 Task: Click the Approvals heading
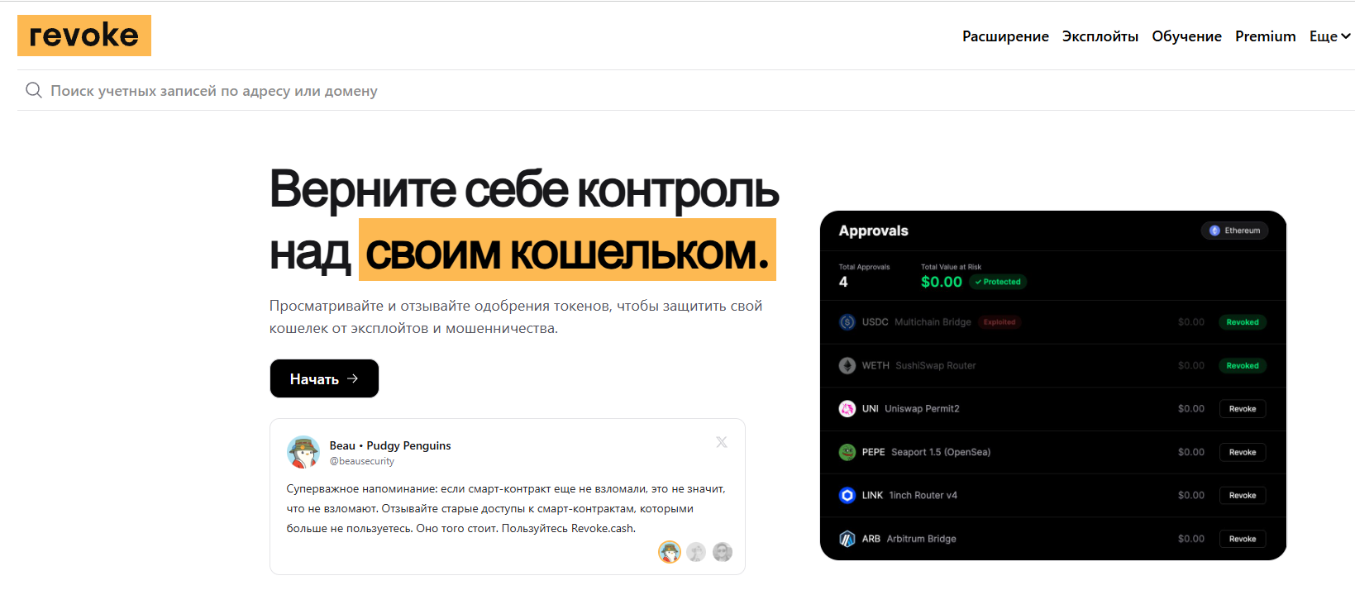click(x=873, y=231)
